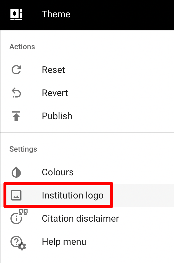This screenshot has width=174, height=263.
Task: Click the Help menu question-gear icon
Action: (18, 242)
